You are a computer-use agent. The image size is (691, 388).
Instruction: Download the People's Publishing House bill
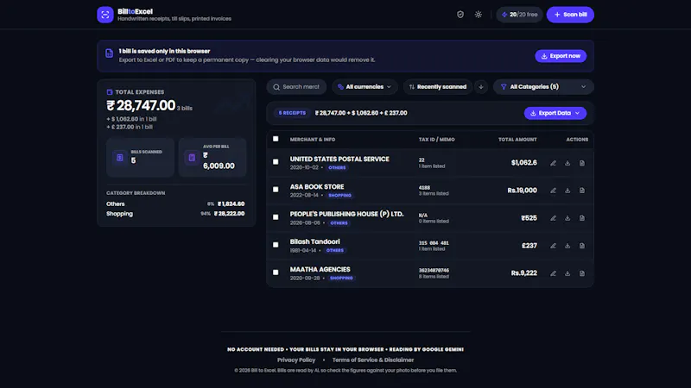coord(567,218)
